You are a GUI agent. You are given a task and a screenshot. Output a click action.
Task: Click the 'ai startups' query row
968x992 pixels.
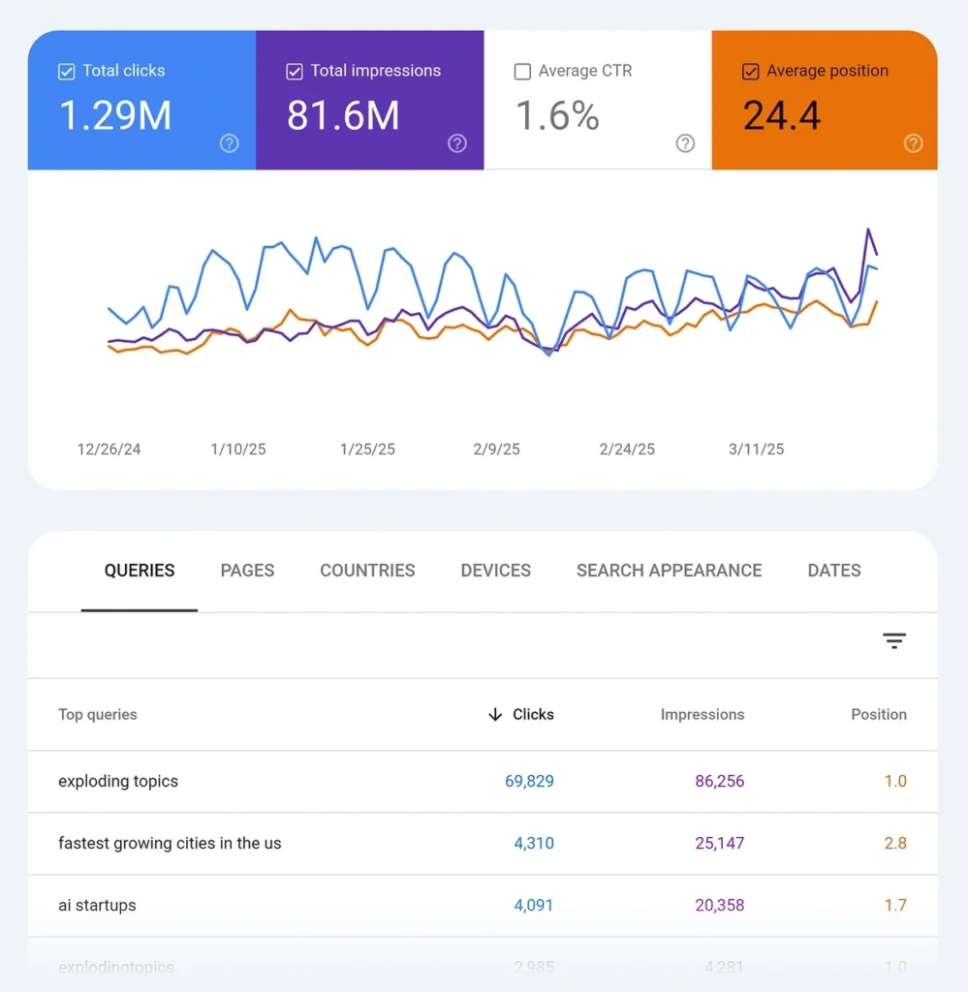pyautogui.click(x=97, y=906)
